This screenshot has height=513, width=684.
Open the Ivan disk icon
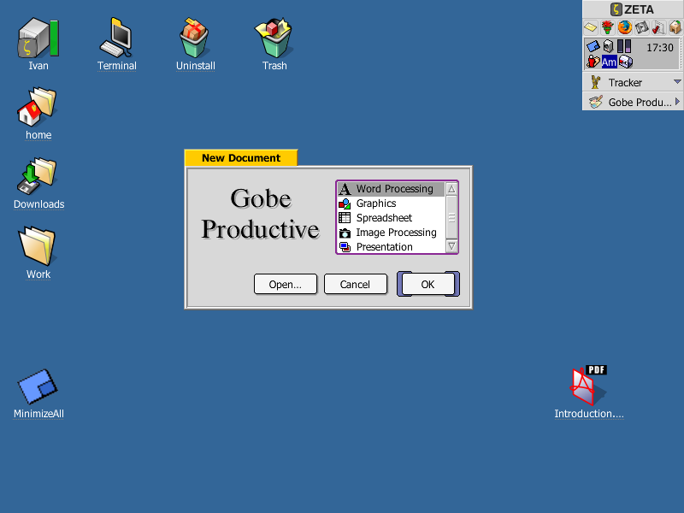pyautogui.click(x=38, y=38)
